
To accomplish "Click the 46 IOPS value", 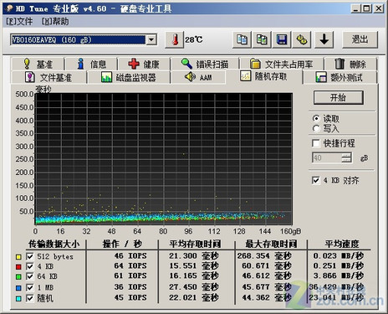I will (x=130, y=255).
